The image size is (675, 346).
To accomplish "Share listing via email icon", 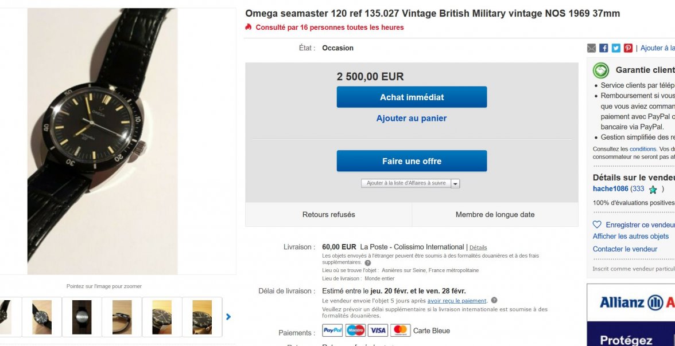I will (x=592, y=48).
